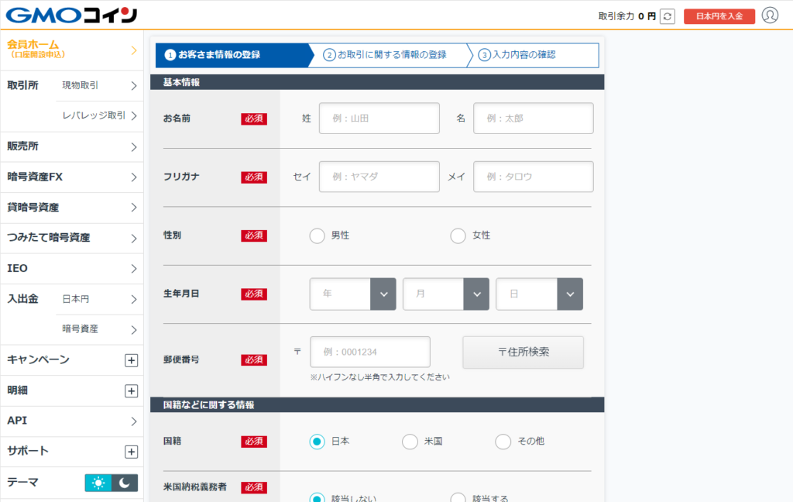Screen dimensions: 793x502
Task: Open the birth day 日 dropdown
Action: tap(539, 294)
